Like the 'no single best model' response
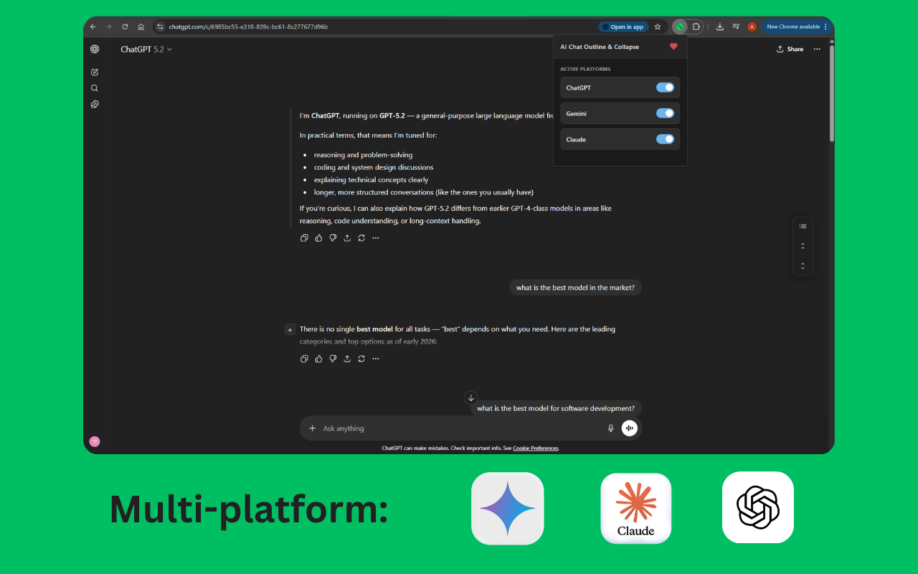Screen dimensions: 918x574 click(x=318, y=359)
